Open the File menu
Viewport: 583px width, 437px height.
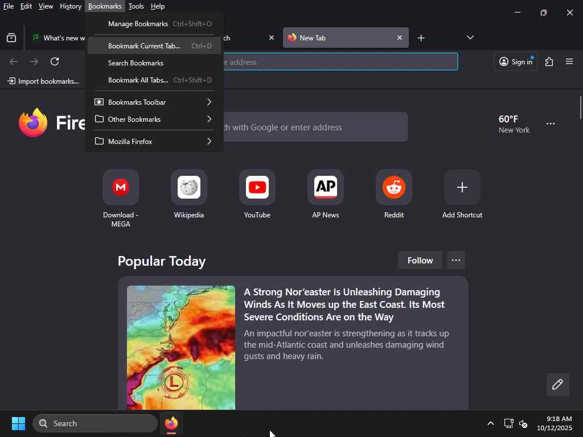pos(9,6)
